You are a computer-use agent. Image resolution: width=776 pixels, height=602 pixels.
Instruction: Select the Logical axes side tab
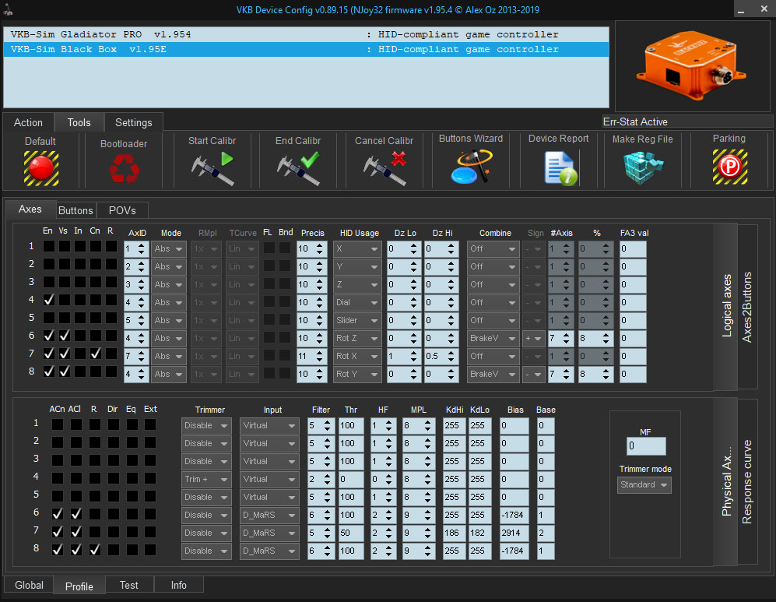tap(726, 306)
